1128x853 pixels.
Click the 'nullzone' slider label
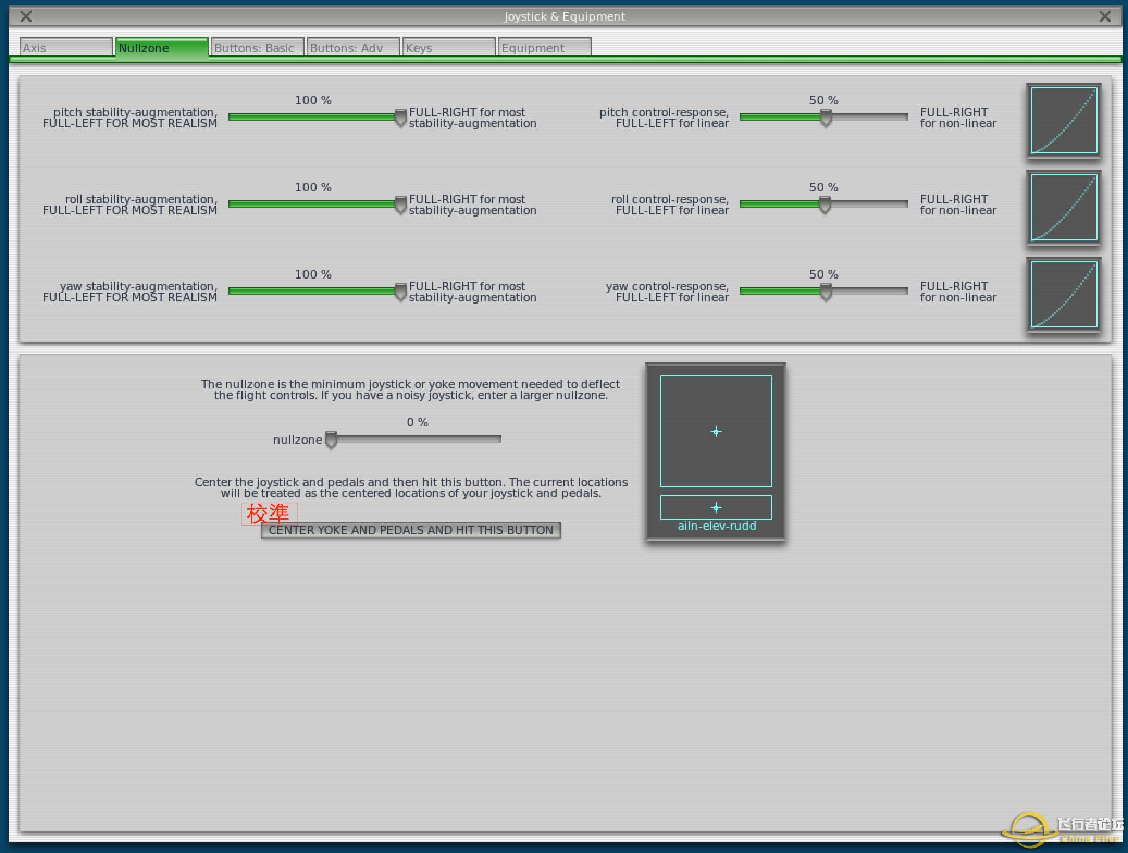click(298, 440)
